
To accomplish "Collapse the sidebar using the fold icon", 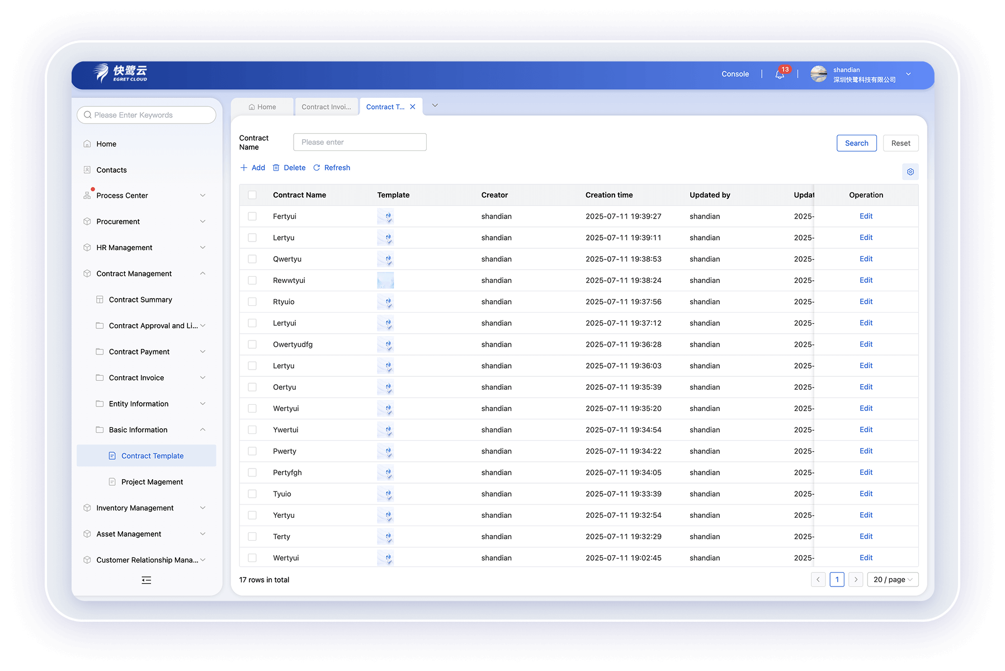I will pos(147,580).
